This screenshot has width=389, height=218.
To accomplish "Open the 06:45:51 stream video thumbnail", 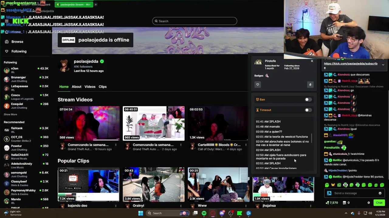I will pos(153,123).
